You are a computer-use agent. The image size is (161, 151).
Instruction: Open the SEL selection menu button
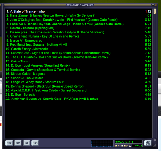pyautogui.click(x=26, y=143)
